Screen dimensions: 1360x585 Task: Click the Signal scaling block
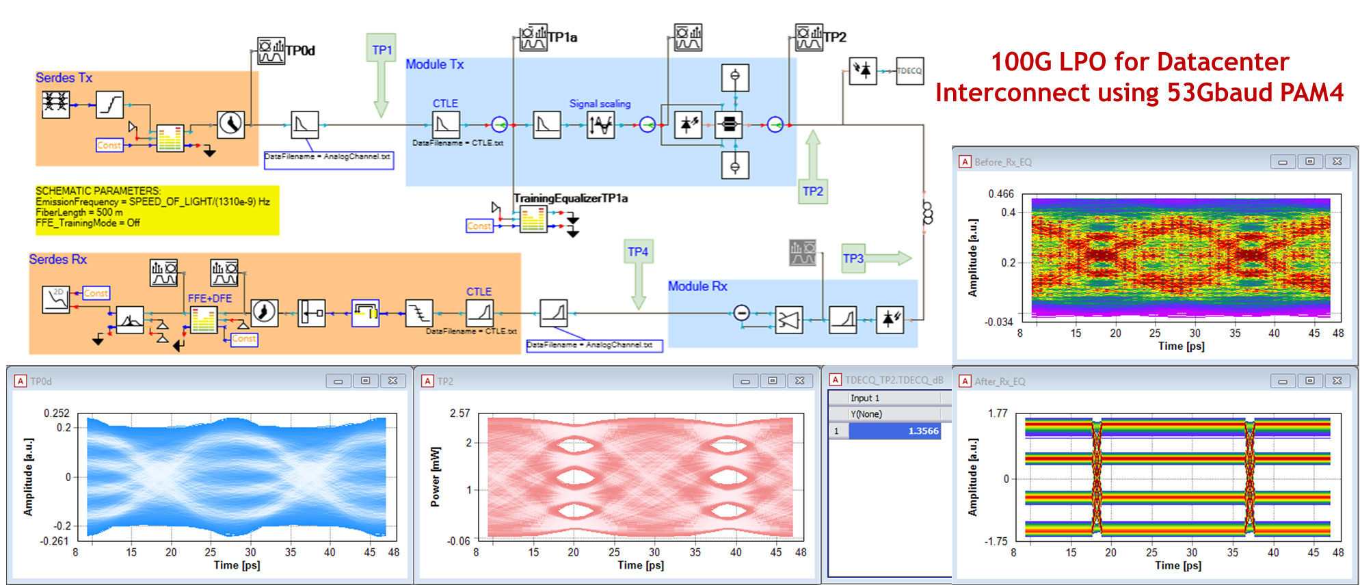(600, 125)
